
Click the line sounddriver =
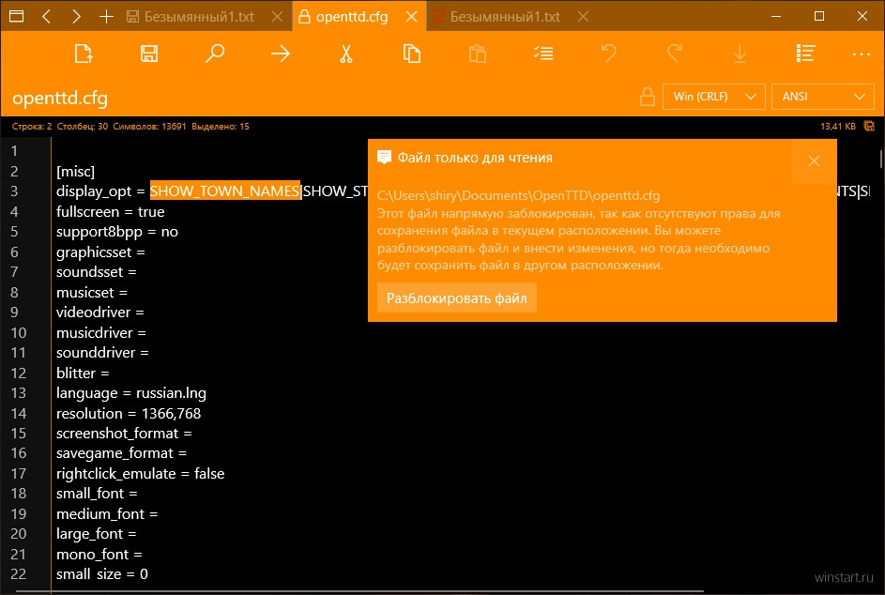(x=102, y=353)
